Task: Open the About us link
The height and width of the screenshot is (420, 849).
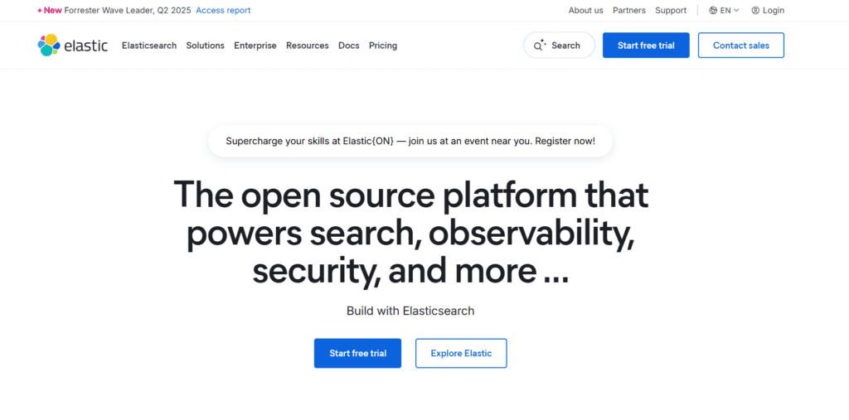Action: [585, 11]
